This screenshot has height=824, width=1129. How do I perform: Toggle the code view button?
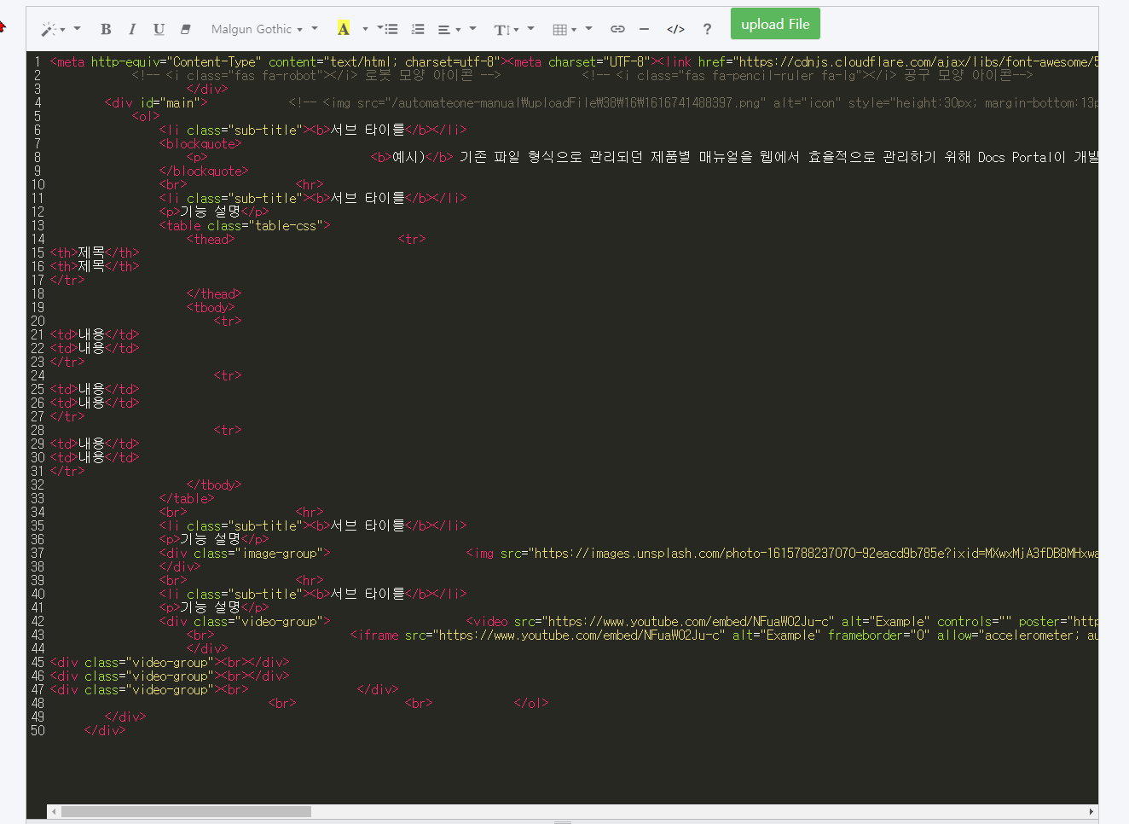[675, 29]
